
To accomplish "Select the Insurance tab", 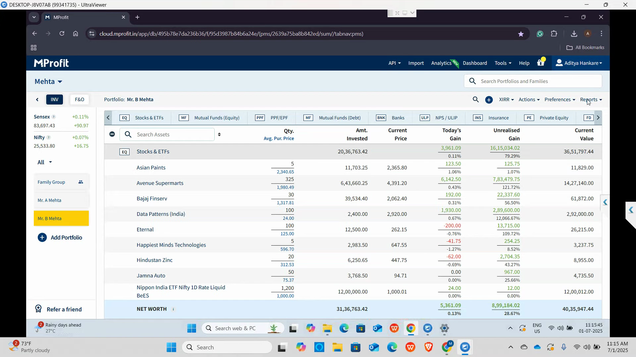I will click(491, 118).
